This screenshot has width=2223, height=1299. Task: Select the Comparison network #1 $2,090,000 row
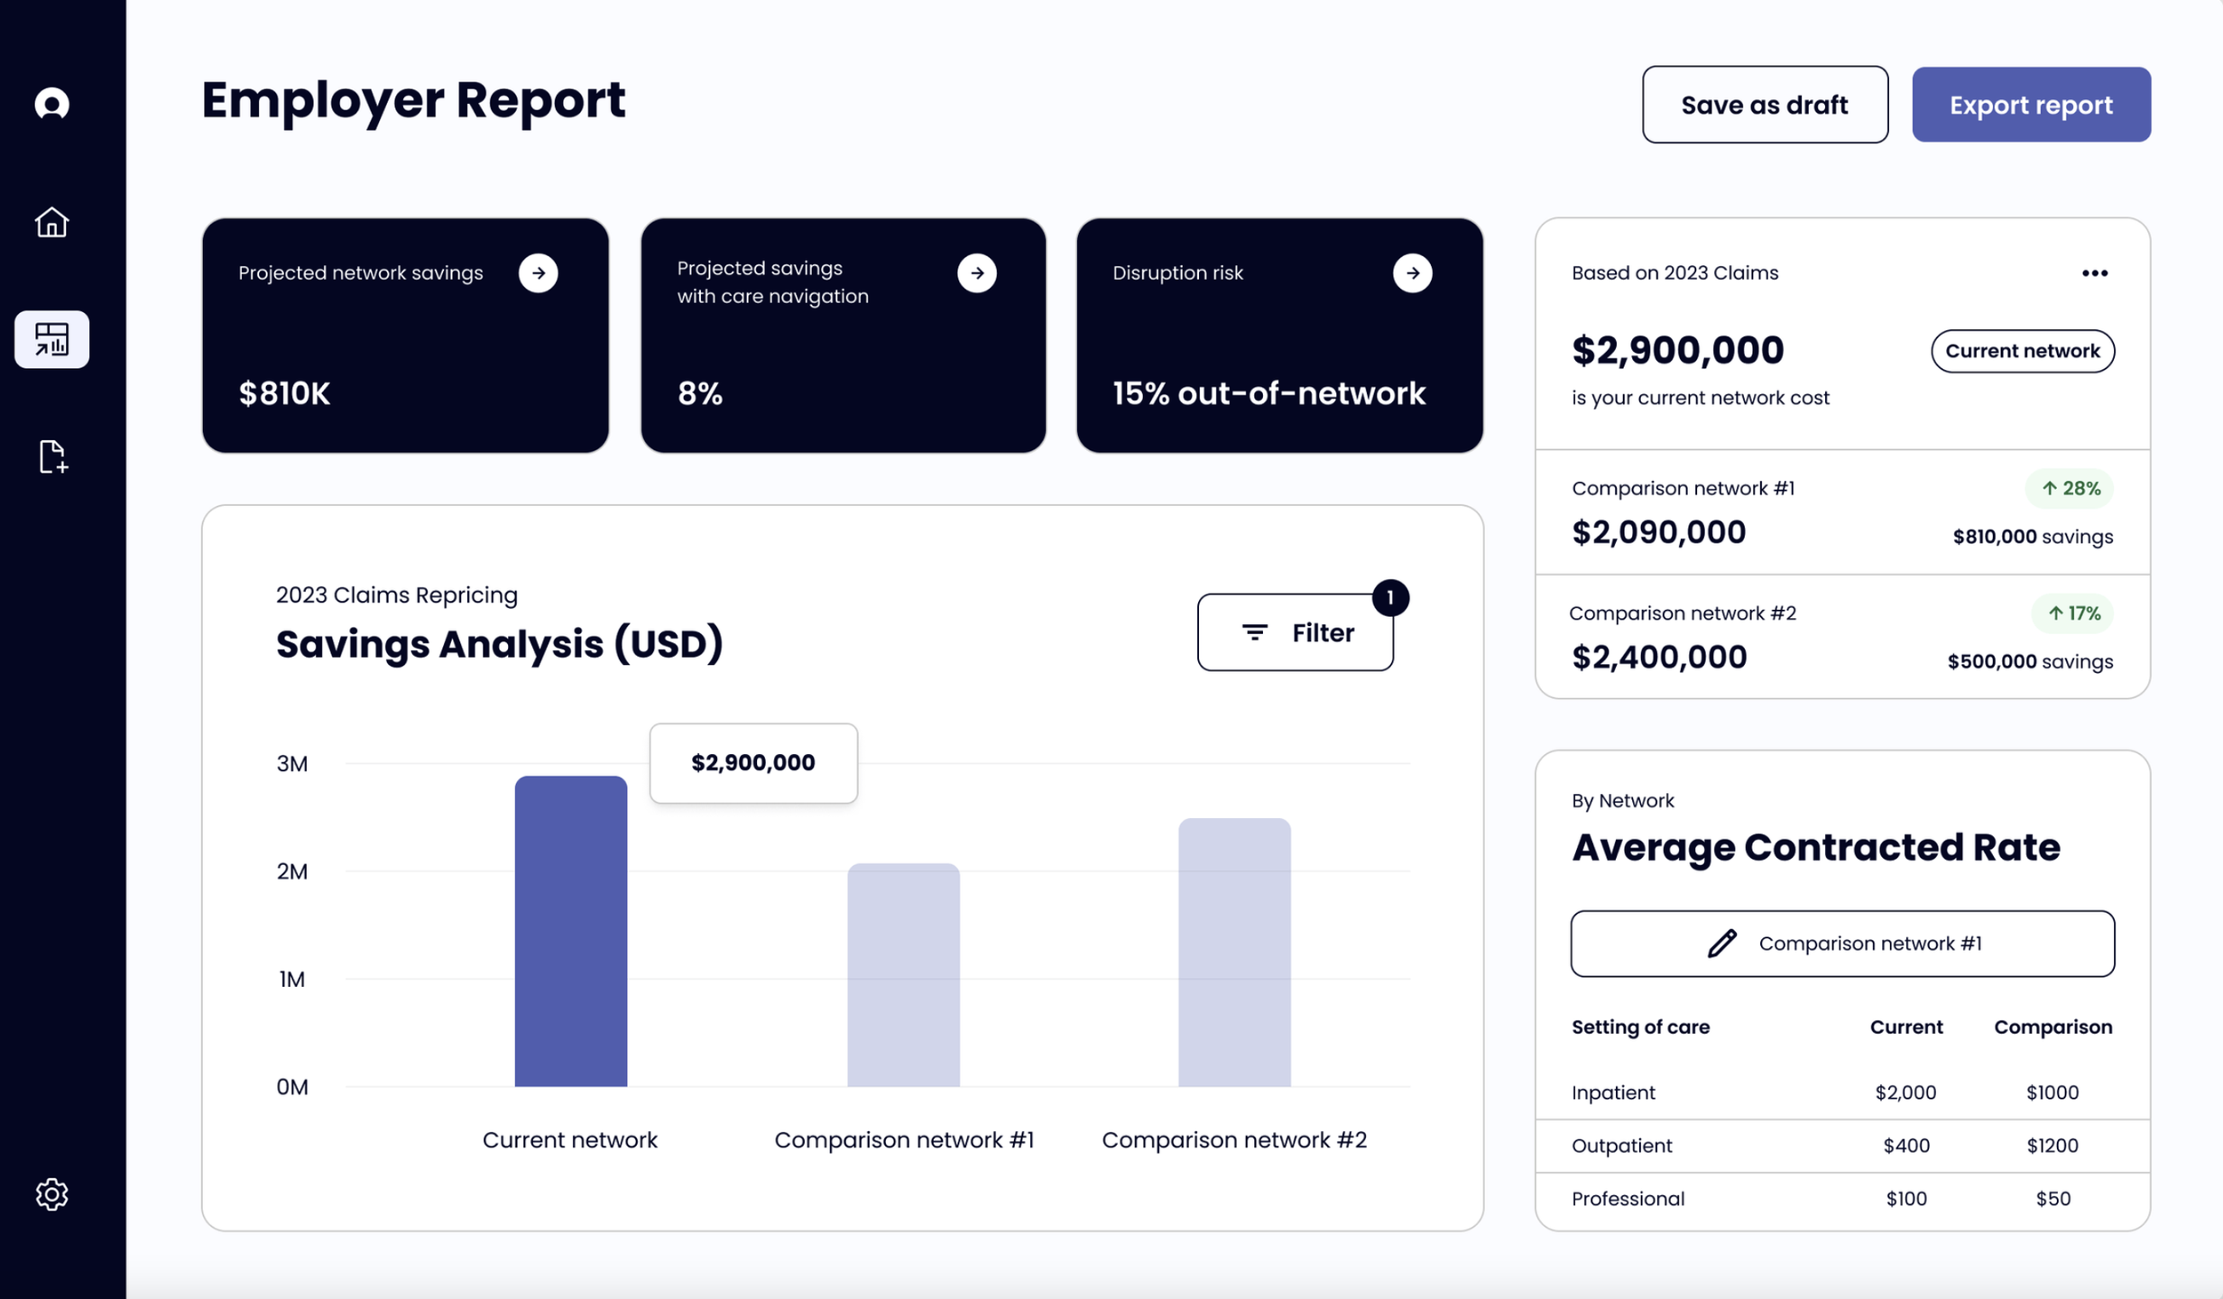(1841, 511)
